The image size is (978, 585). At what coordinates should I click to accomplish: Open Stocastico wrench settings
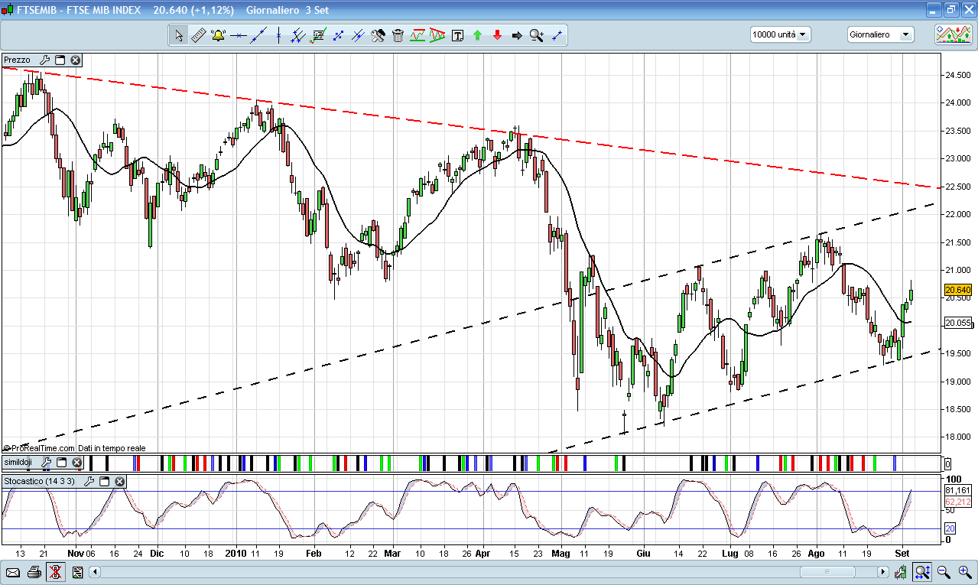[x=89, y=482]
